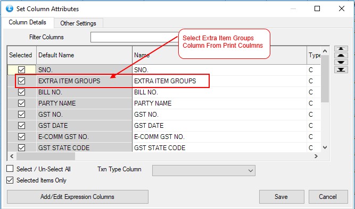Viewport: 355px width, 209px height.
Task: Uncheck the PARTY NAME row checkbox
Action: (x=21, y=103)
